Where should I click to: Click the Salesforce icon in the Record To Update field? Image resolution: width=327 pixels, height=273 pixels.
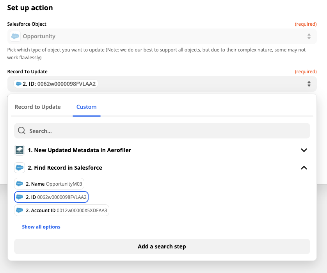click(x=18, y=84)
